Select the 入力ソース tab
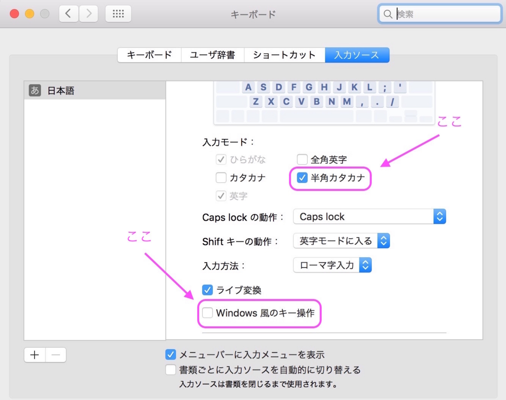The image size is (506, 400). (x=357, y=55)
